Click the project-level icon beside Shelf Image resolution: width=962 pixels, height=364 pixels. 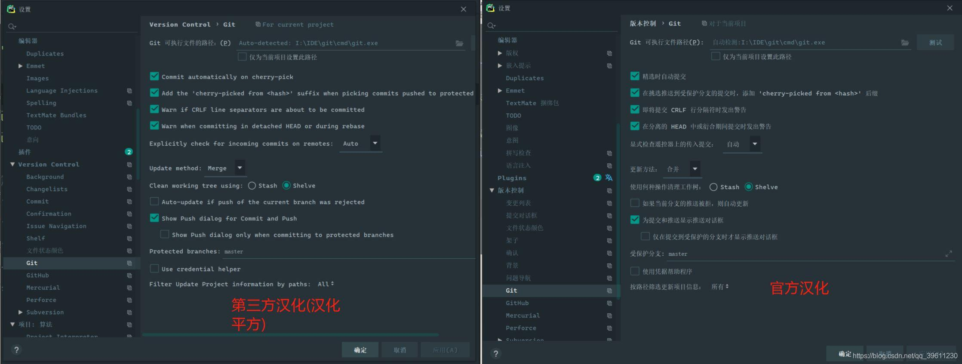(129, 239)
